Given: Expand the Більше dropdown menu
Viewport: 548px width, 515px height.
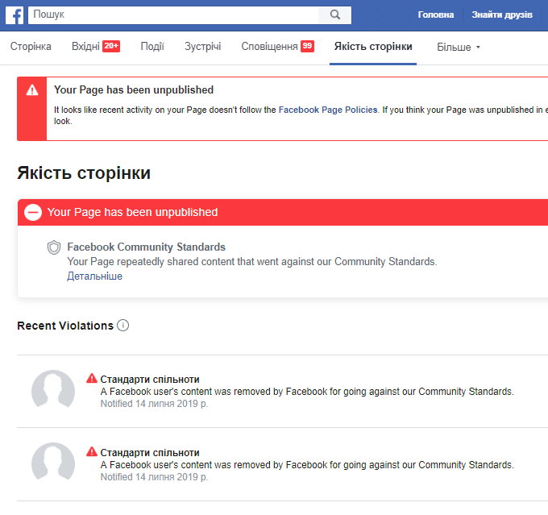Looking at the screenshot, I should (459, 48).
